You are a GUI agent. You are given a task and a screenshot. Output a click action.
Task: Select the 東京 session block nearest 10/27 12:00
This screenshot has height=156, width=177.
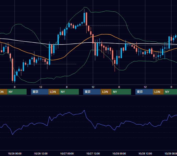coord(92,92)
